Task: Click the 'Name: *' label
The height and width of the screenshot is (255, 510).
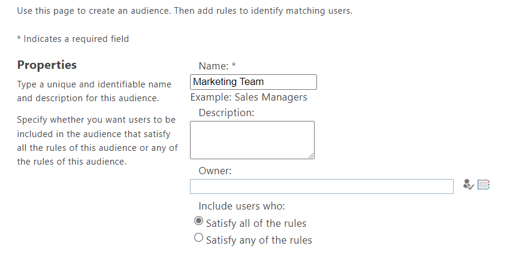Action: (218, 66)
